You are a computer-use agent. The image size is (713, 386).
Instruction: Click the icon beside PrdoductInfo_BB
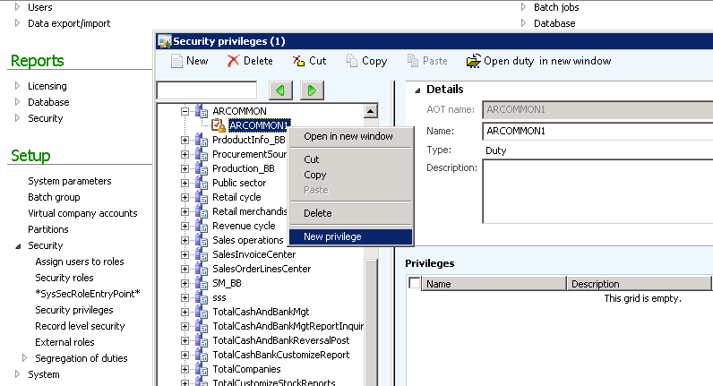pos(202,140)
